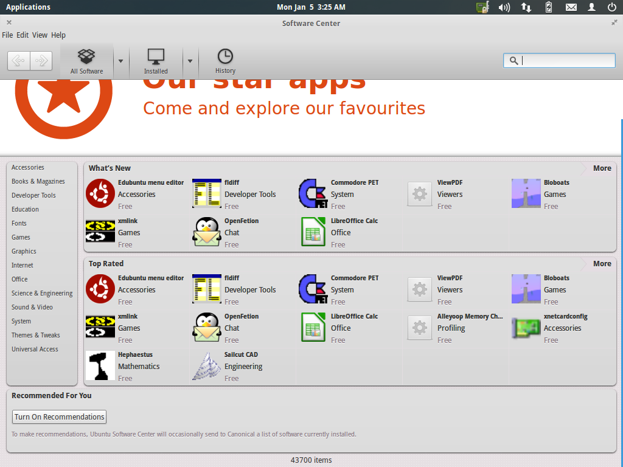Click the LibreOffice Calc icon in What's New
The width and height of the screenshot is (623, 467).
click(x=313, y=232)
